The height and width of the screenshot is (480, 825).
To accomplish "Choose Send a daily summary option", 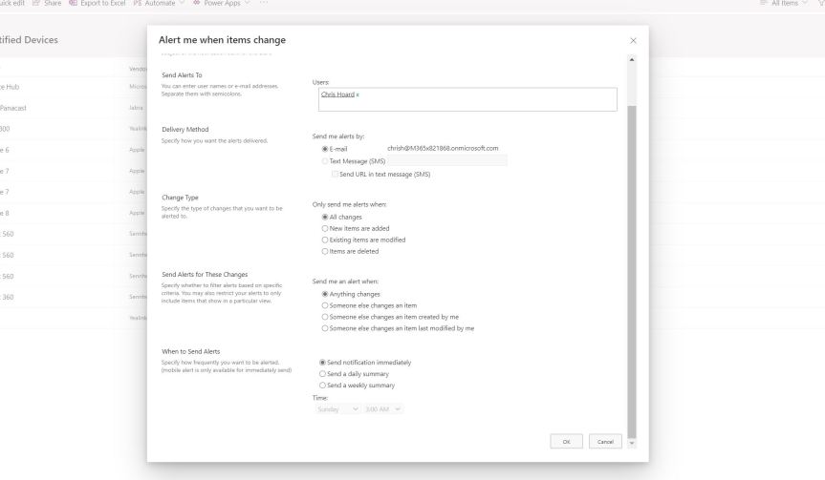I will tap(323, 374).
